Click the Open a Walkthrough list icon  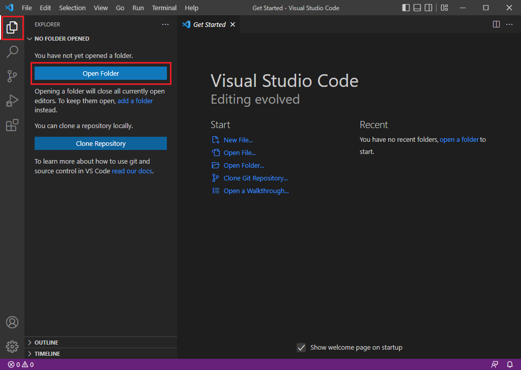click(216, 191)
